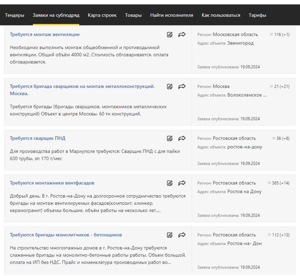The height and width of the screenshot is (276, 300).
Task: Go to the Товары section
Action: coord(133,15)
